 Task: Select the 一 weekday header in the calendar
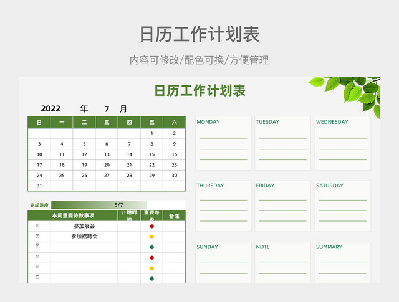tap(62, 122)
